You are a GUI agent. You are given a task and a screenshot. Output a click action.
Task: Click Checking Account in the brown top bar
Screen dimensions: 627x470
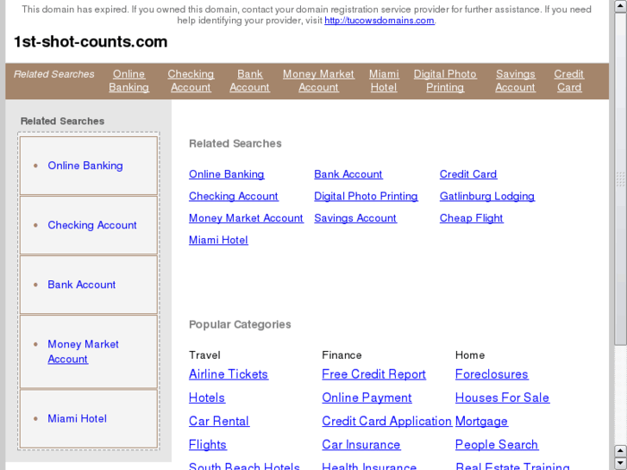tap(191, 80)
